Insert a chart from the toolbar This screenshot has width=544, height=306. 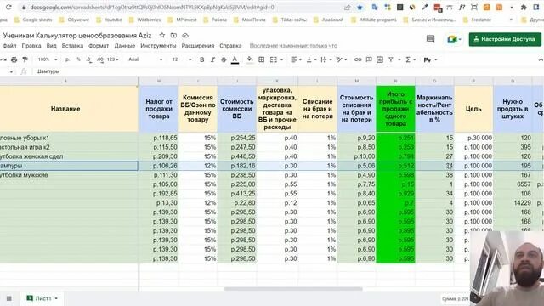[x=380, y=59]
